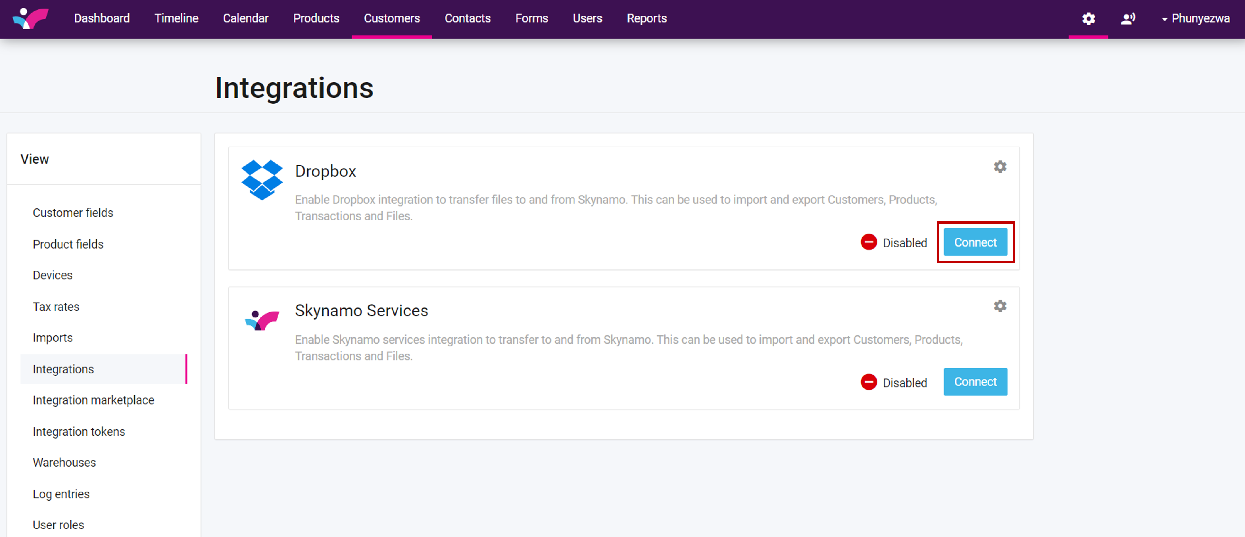Open Customer fields in View sidebar
1245x537 pixels.
click(73, 213)
